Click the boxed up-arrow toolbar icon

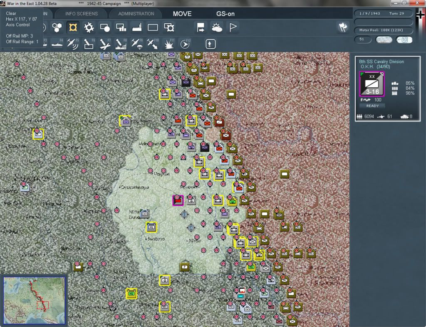pyautogui.click(x=210, y=44)
